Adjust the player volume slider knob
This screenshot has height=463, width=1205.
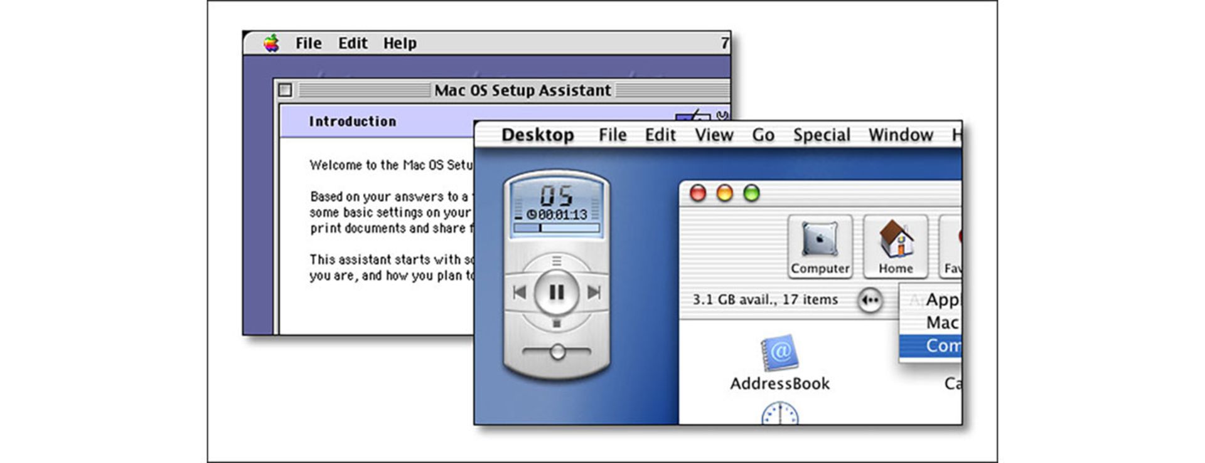(557, 352)
